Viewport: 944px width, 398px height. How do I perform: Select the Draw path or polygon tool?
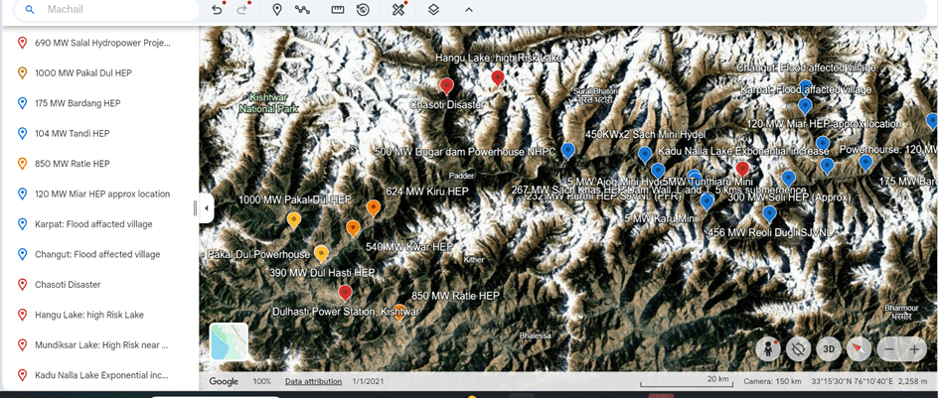click(x=302, y=10)
